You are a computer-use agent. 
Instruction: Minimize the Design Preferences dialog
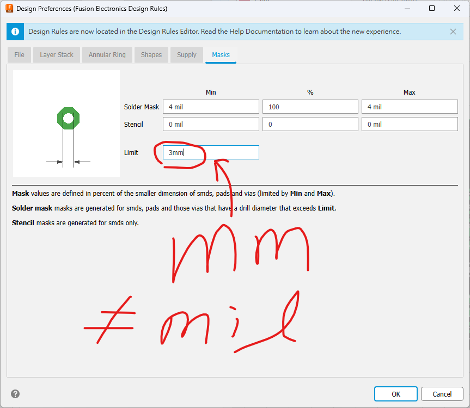point(406,9)
